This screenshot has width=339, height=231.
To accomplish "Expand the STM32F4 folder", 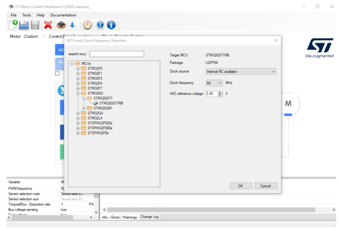I will (78, 83).
